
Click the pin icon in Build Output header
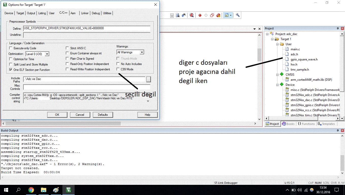tap(338, 130)
